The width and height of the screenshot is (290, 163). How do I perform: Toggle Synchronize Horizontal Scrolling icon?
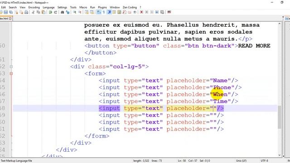click(92, 12)
